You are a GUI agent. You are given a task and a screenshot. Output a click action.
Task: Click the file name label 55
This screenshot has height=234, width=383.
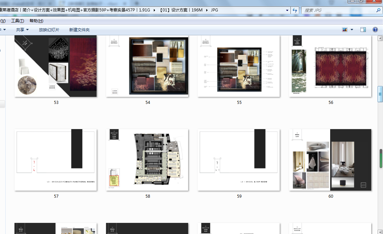pos(239,103)
